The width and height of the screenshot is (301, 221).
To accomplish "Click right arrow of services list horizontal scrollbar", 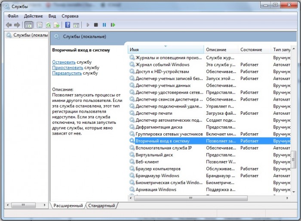I will (x=287, y=198).
